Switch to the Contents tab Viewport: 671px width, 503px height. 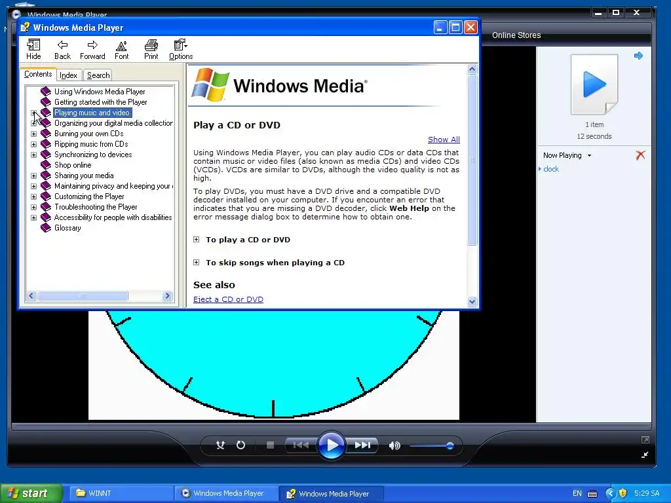pos(37,74)
